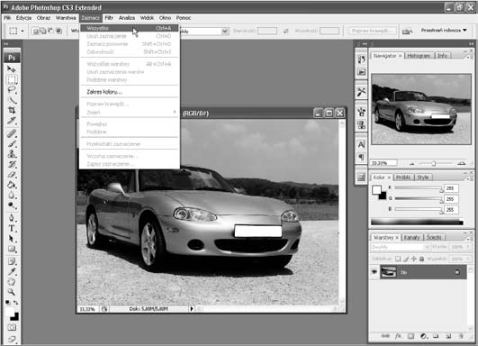
Task: Open the Character panel icon
Action: tap(362, 144)
